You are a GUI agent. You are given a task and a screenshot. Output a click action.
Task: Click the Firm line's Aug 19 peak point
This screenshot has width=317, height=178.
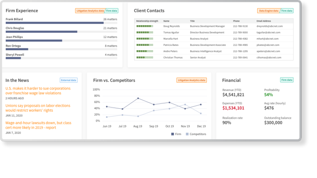[x=137, y=98]
